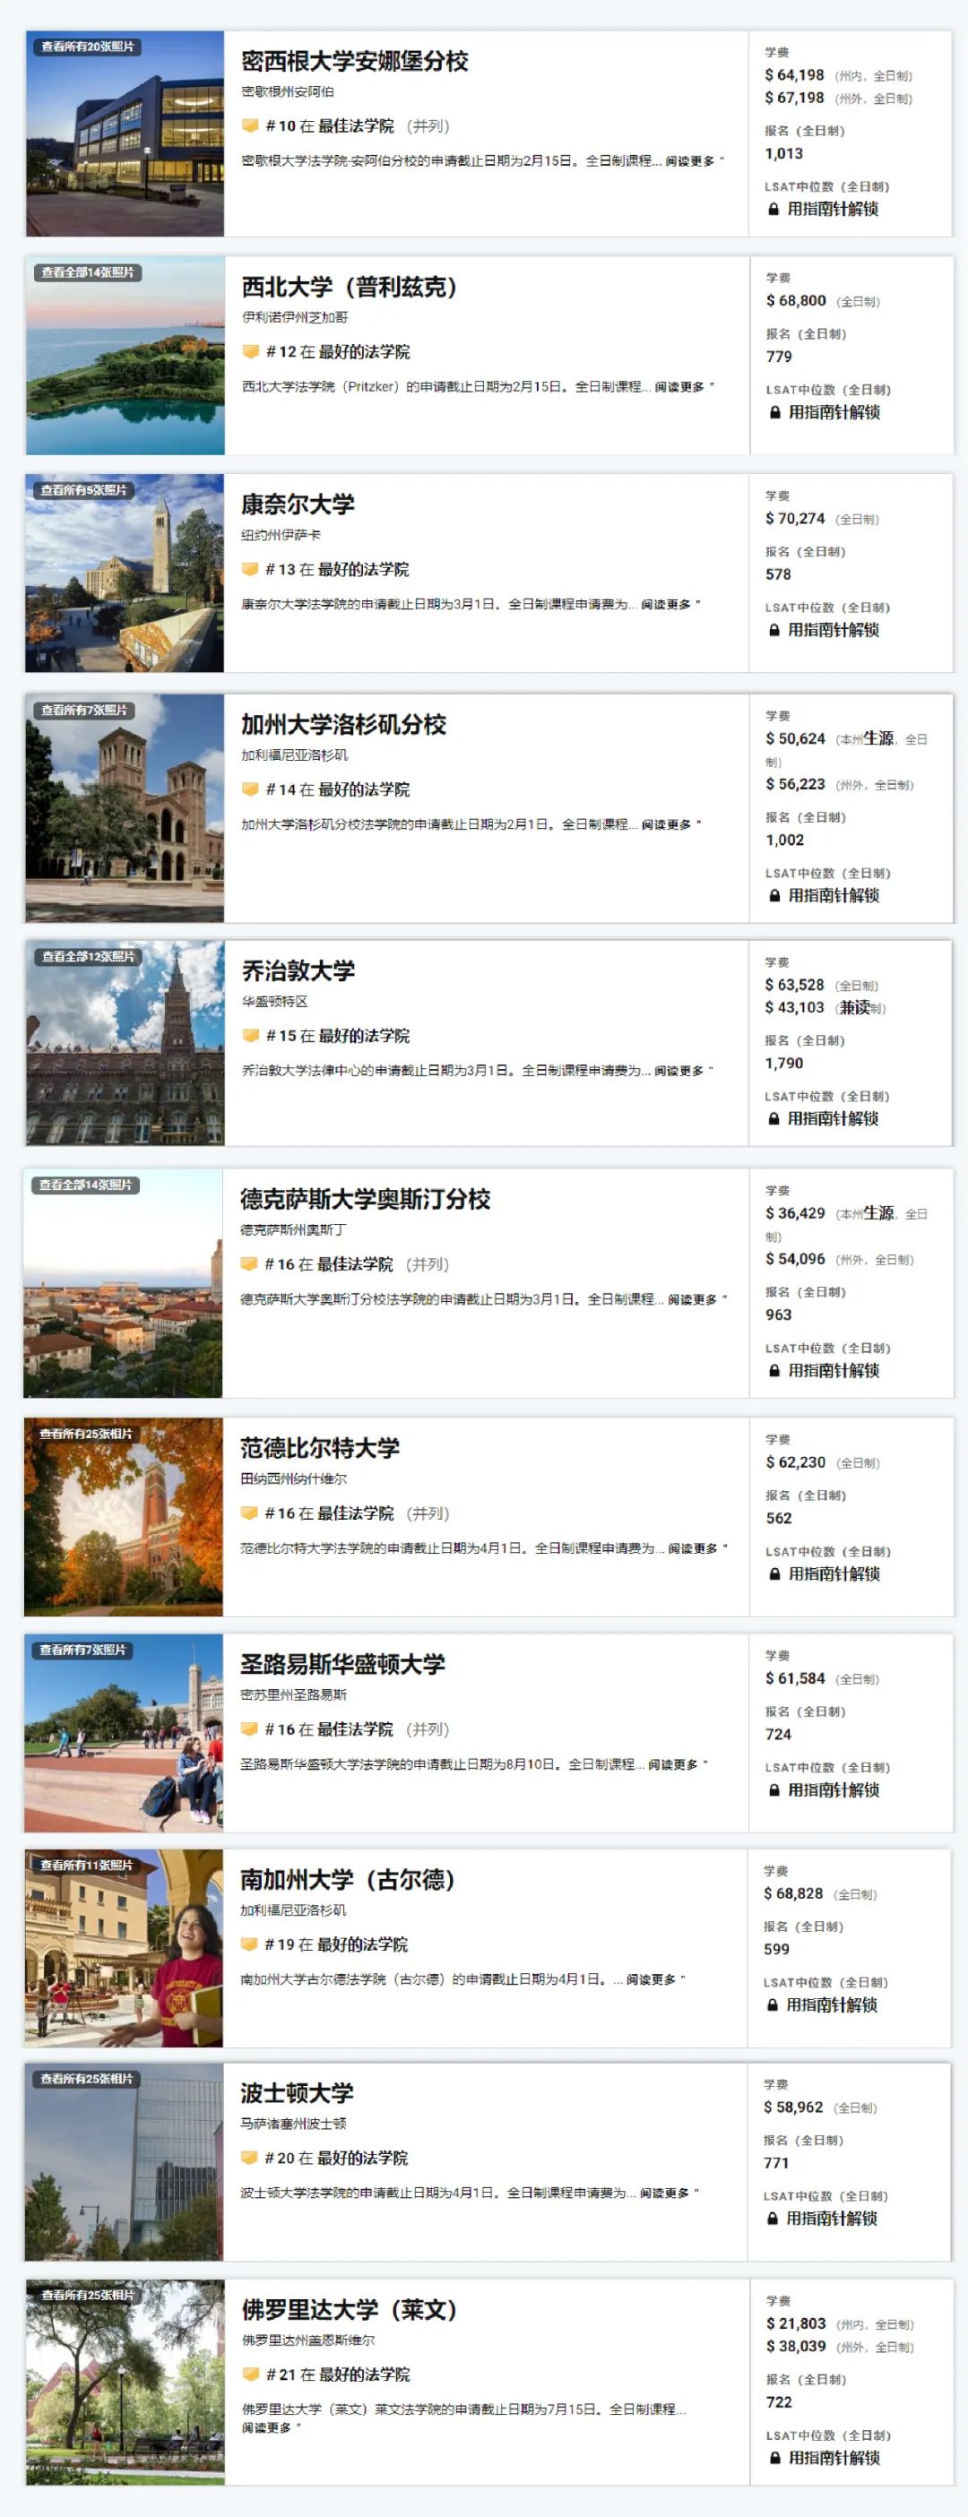Click ranking badge icon in 范德比尔特大学 card
Image resolution: width=968 pixels, height=2517 pixels.
pos(249,1513)
